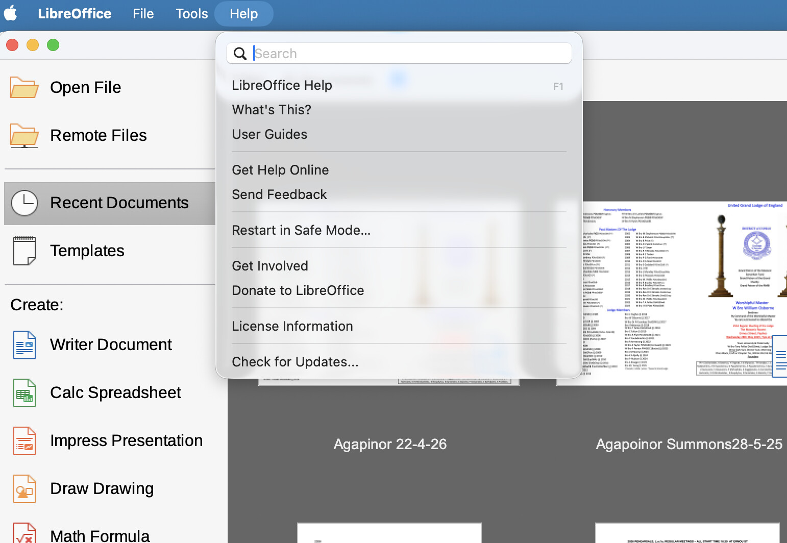Select License Information menu entry
Image resolution: width=787 pixels, height=543 pixels.
[292, 326]
